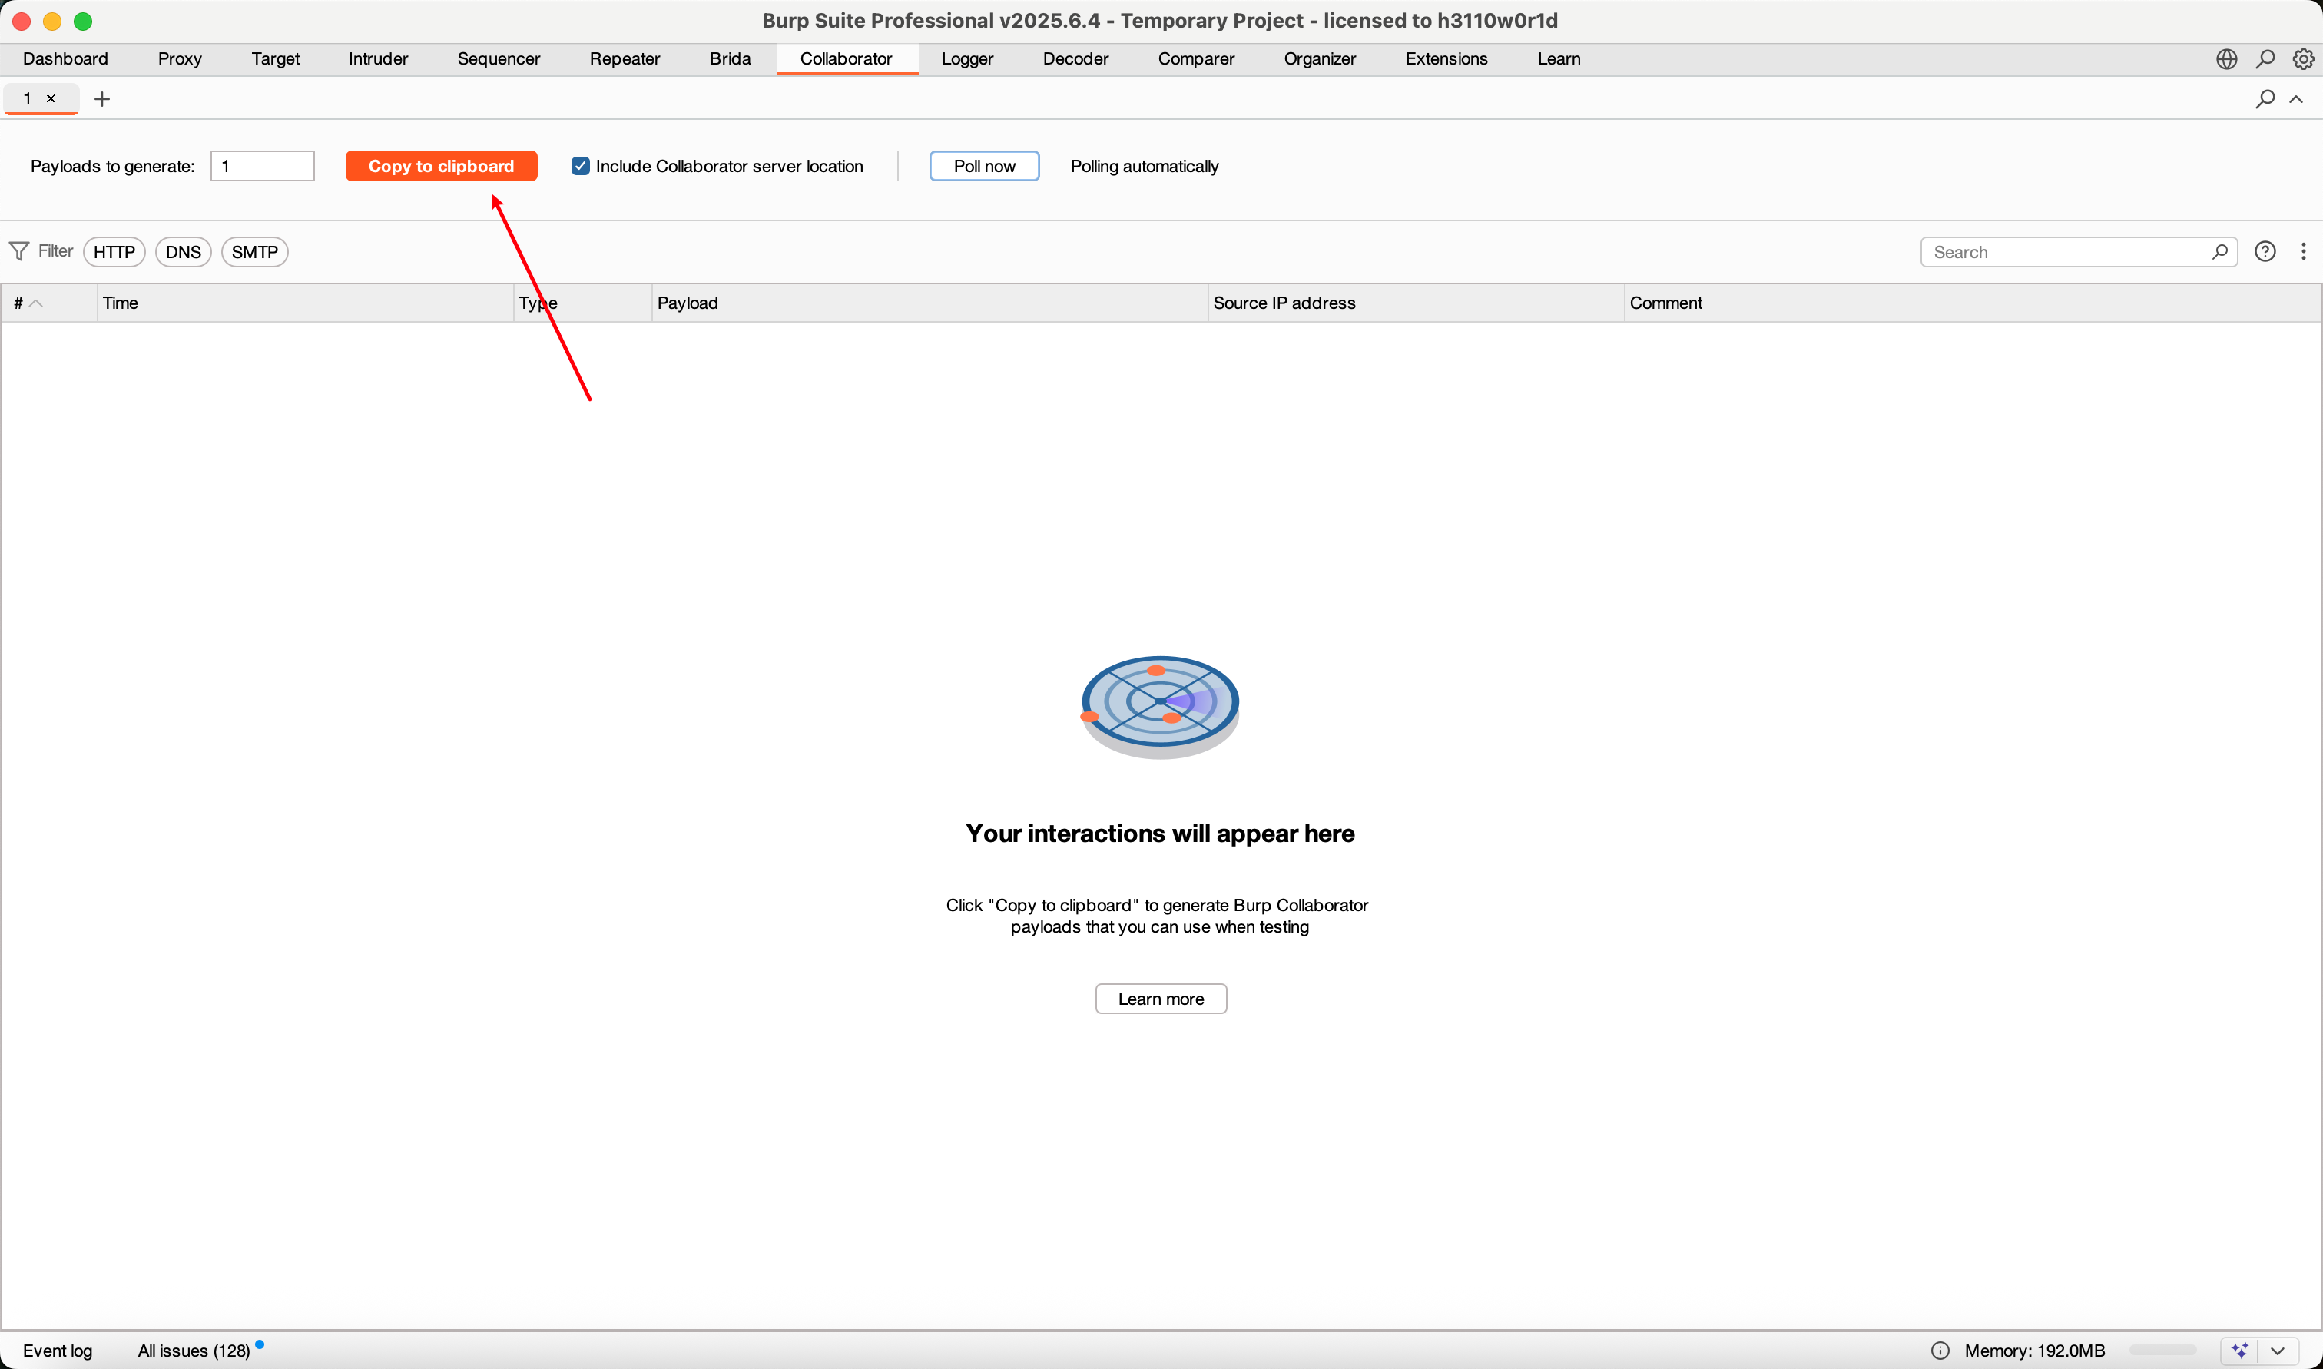Viewport: 2323px width, 1369px height.
Task: Open All issues (128) panel
Action: click(x=194, y=1351)
